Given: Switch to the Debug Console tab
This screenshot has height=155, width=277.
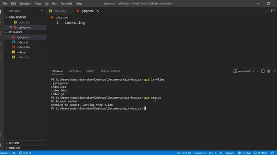Looking at the screenshot, I should pyautogui.click(x=111, y=71).
